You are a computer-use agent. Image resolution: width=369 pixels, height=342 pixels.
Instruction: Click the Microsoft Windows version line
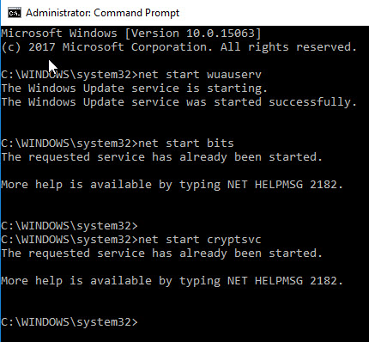pyautogui.click(x=131, y=34)
